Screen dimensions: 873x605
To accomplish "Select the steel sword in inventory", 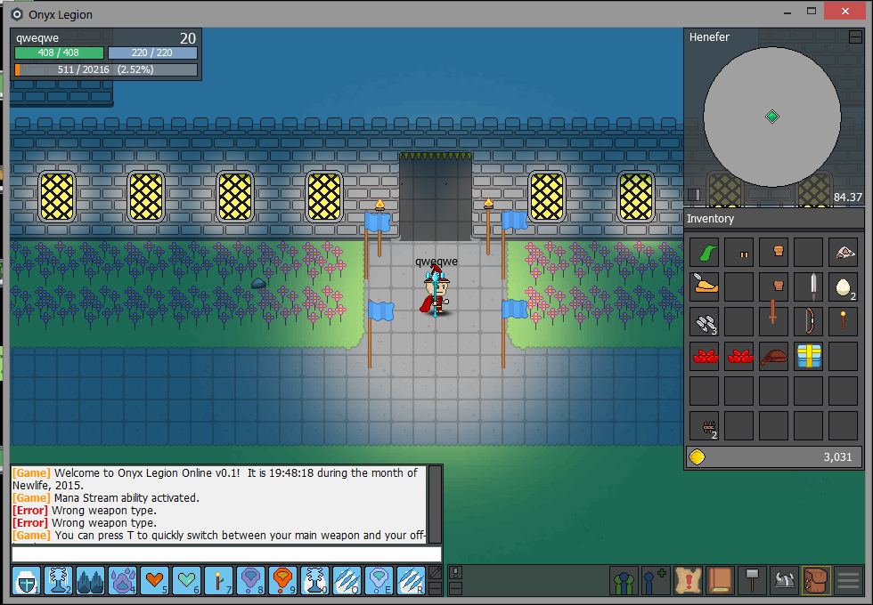I will tap(809, 287).
